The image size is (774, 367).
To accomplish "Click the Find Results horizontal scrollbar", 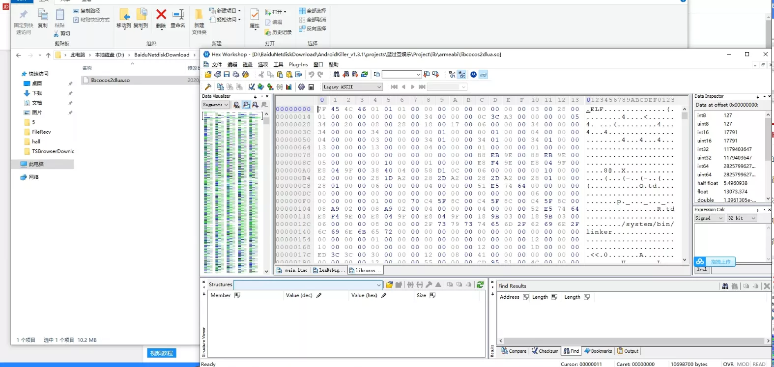I will coord(634,340).
